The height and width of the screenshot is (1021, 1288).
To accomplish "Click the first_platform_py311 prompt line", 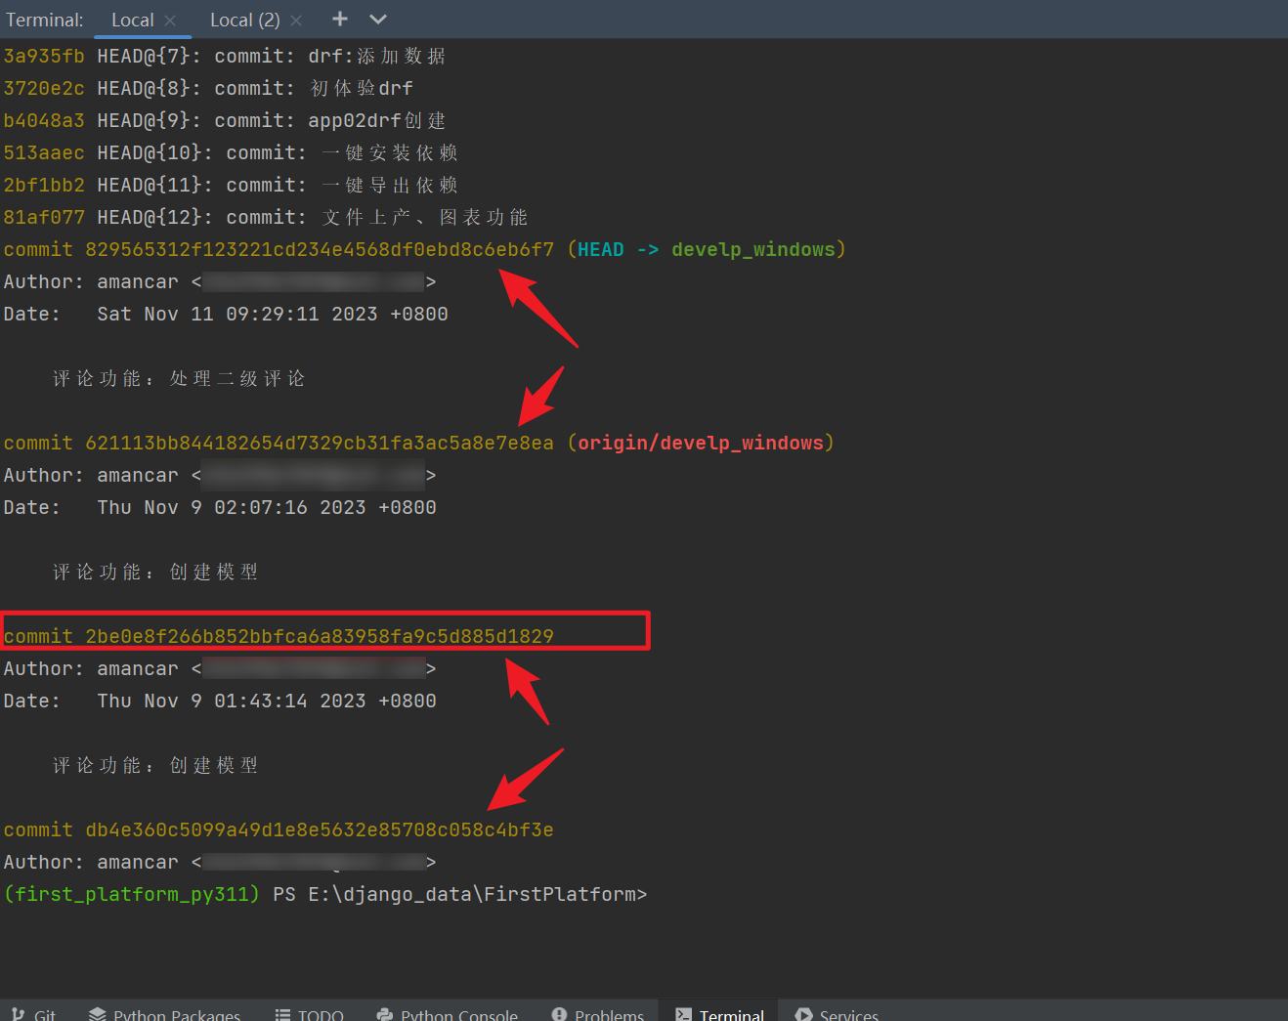I will coord(130,894).
